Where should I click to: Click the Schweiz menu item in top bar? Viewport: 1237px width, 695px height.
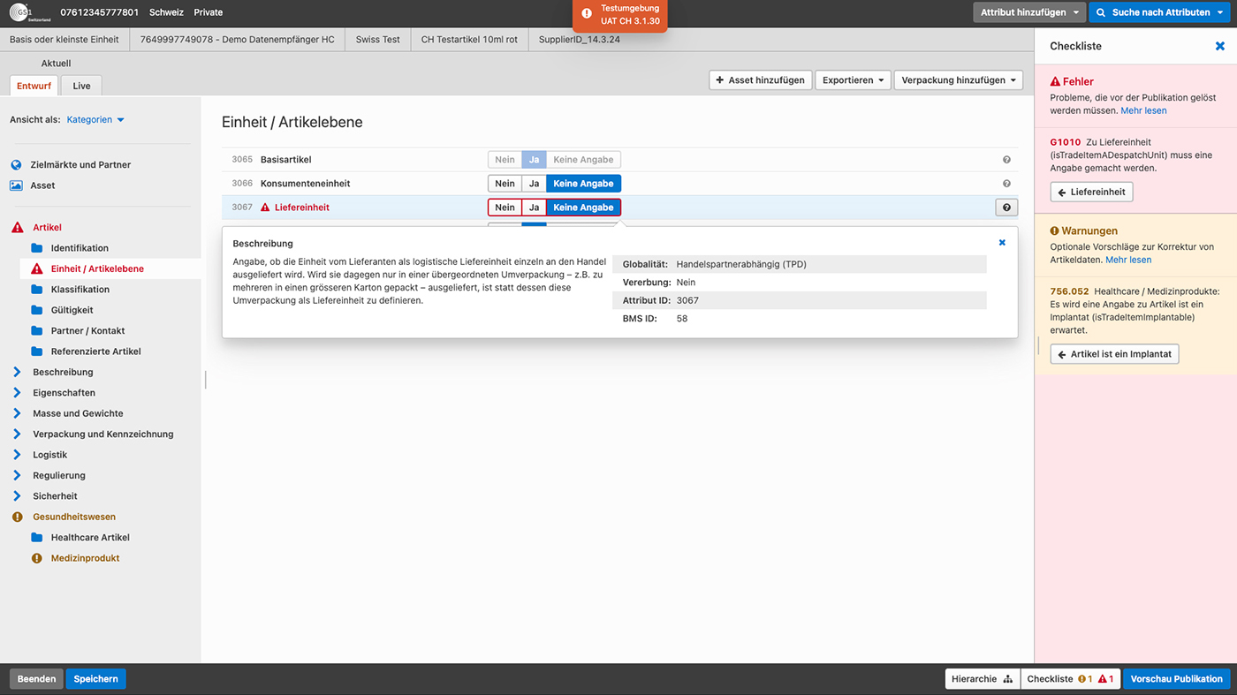(x=166, y=12)
